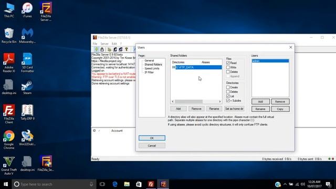Click the Directories column header

[178, 62]
